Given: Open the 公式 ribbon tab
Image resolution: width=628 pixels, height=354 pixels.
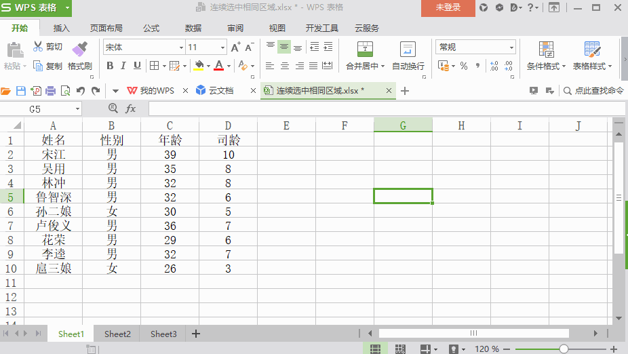Looking at the screenshot, I should coord(151,28).
